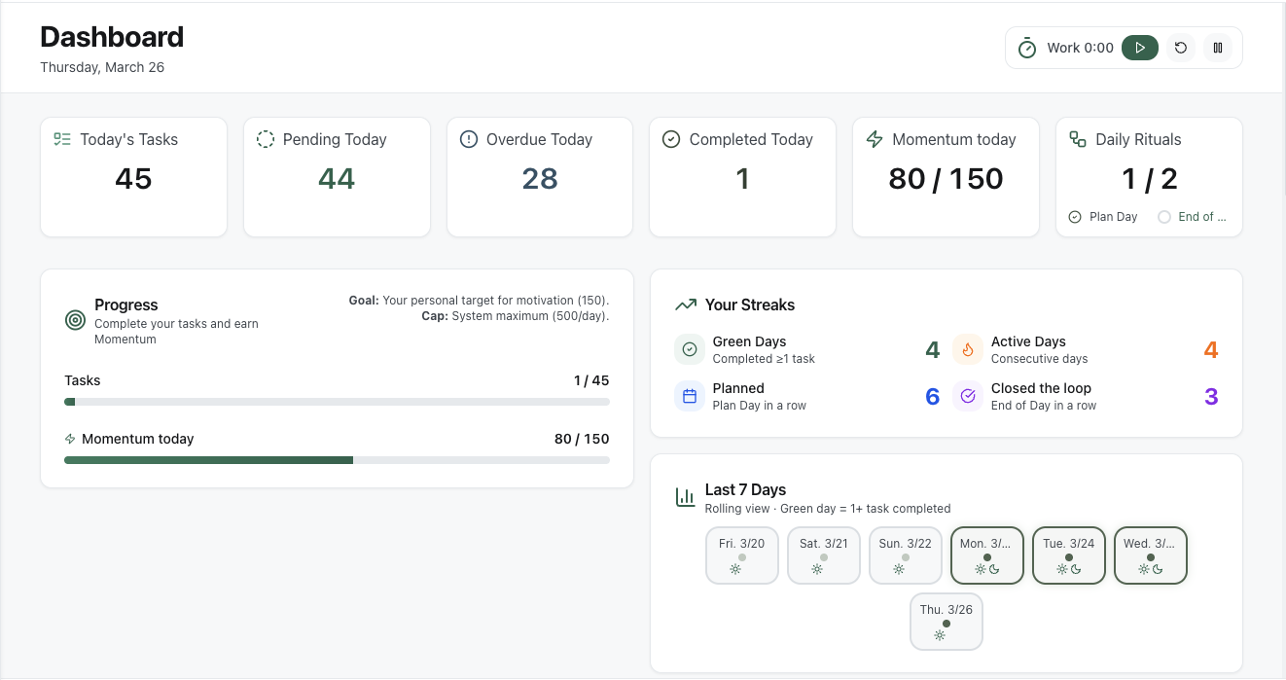Click the Momentum today lightning icon

click(874, 139)
